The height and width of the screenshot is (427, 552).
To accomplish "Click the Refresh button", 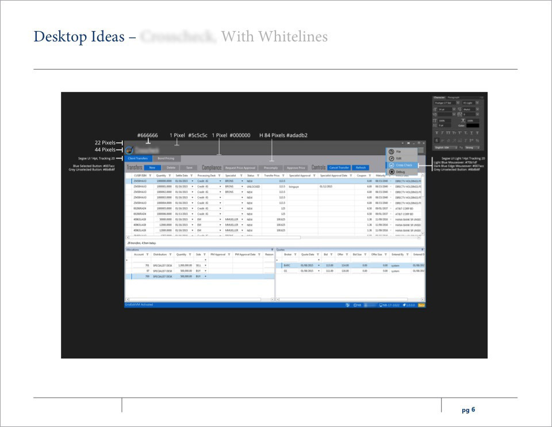I will pyautogui.click(x=360, y=167).
